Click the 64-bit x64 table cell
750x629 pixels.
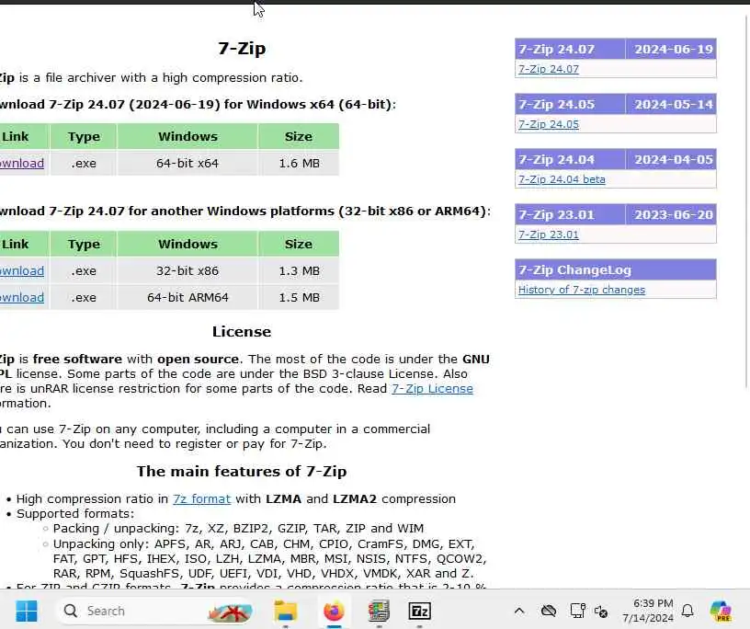pyautogui.click(x=187, y=164)
